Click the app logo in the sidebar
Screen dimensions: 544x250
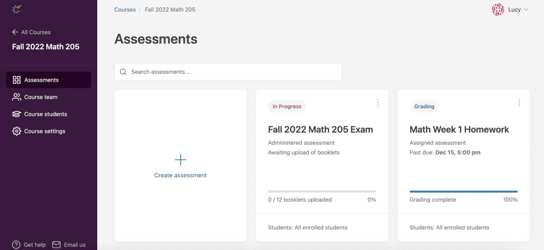pyautogui.click(x=16, y=9)
